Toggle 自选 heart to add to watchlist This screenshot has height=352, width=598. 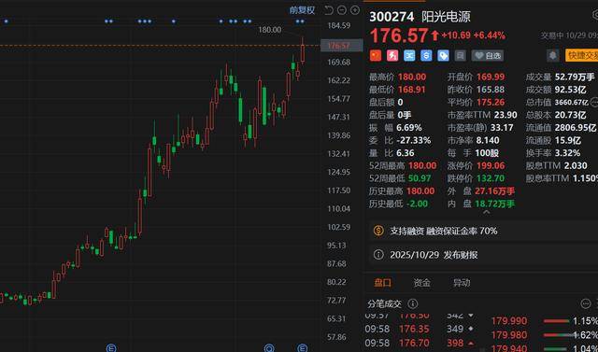[x=488, y=56]
